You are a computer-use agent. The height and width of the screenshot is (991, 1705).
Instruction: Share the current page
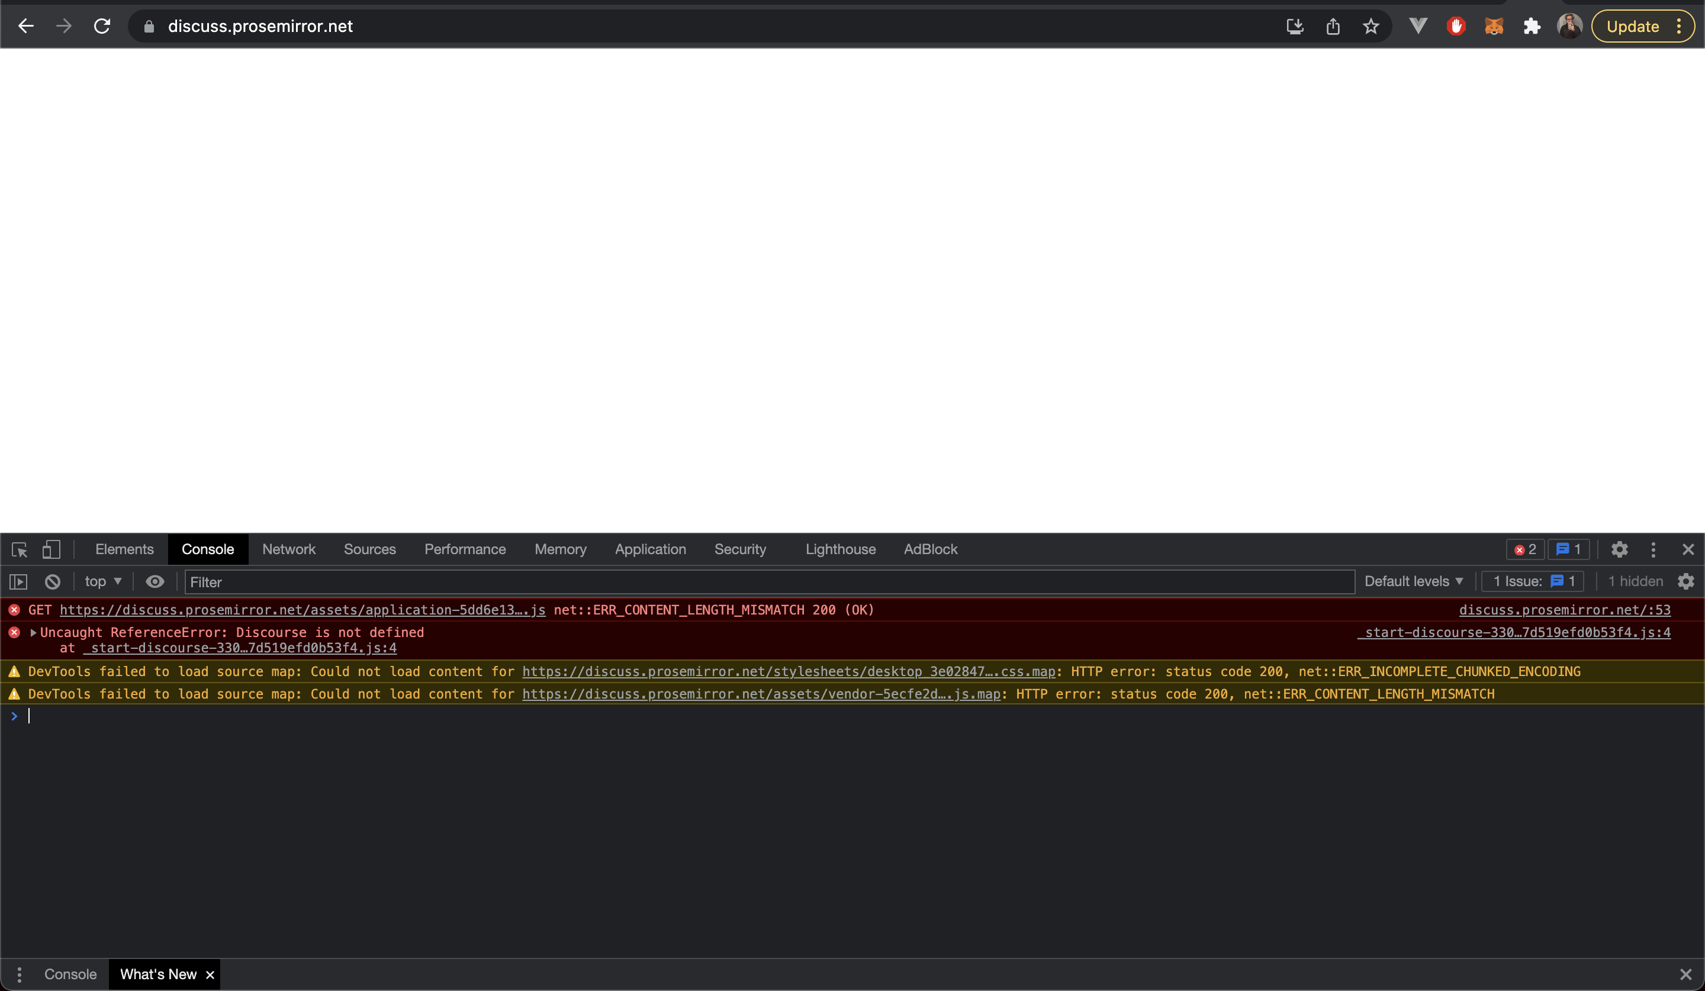click(x=1333, y=25)
